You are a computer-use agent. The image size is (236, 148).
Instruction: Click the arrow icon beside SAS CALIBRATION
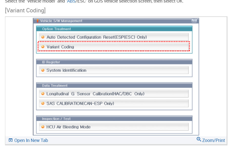coord(43,103)
